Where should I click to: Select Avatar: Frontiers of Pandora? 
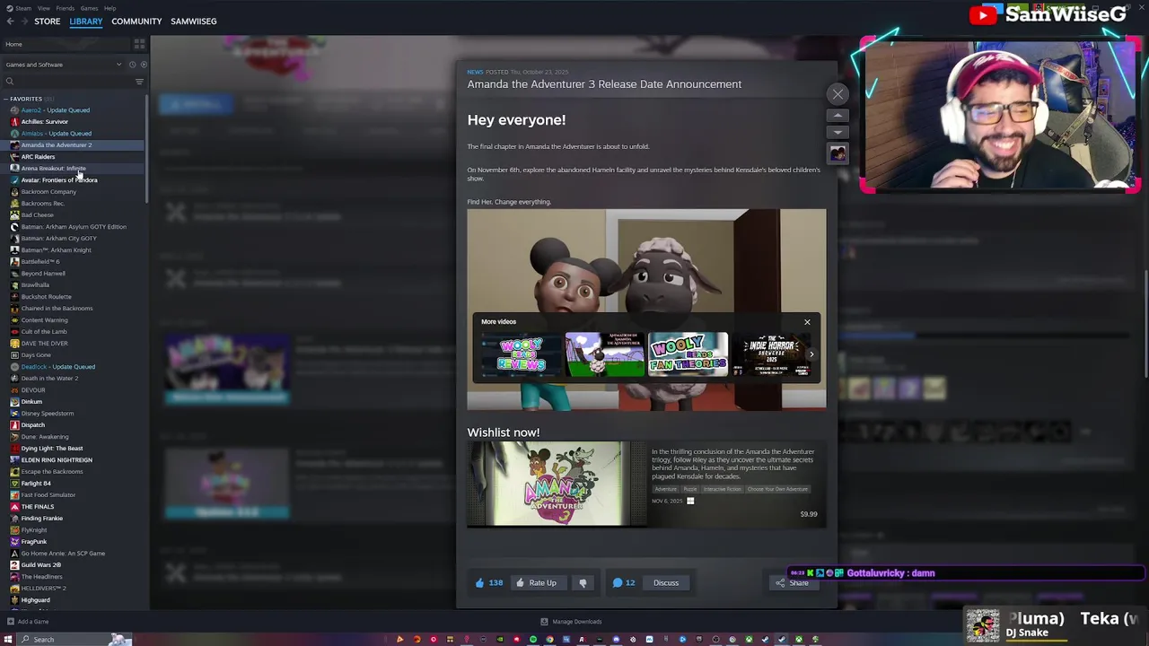click(x=59, y=180)
